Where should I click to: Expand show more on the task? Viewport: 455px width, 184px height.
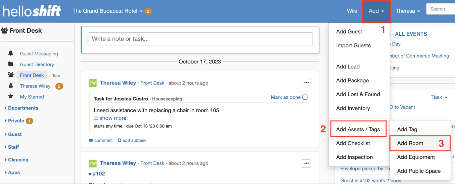point(110,118)
